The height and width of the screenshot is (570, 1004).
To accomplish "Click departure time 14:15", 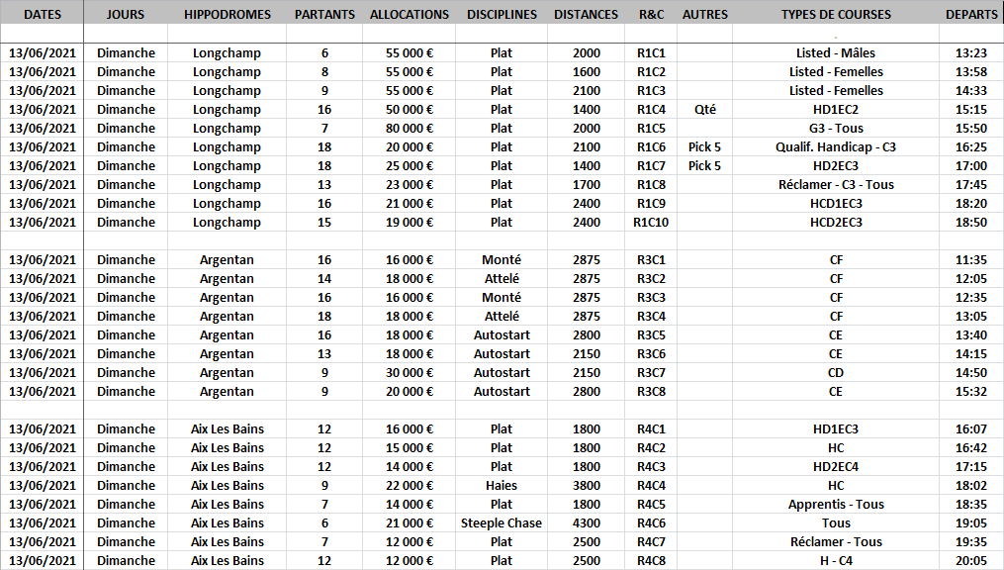I will (x=971, y=353).
